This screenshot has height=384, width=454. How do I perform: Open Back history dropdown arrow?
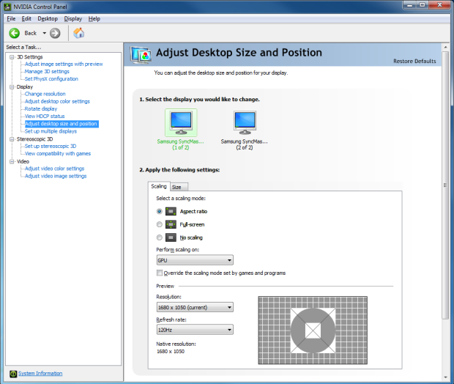[44, 33]
